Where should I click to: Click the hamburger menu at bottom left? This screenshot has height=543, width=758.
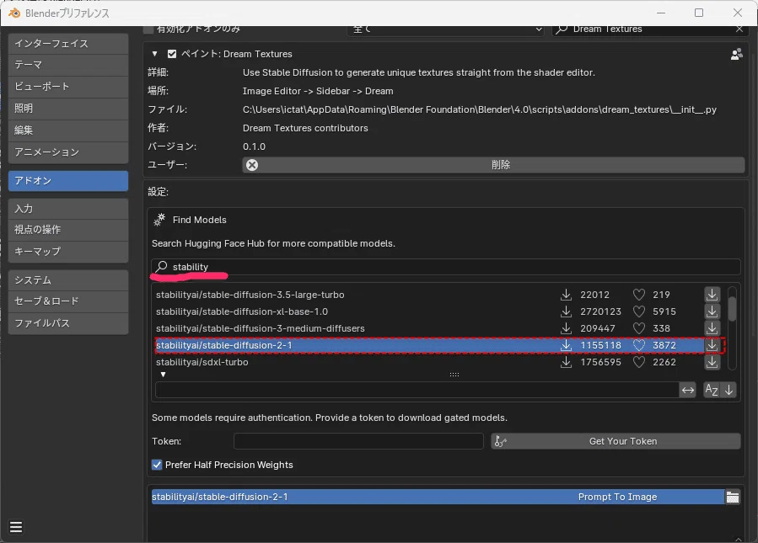16,527
